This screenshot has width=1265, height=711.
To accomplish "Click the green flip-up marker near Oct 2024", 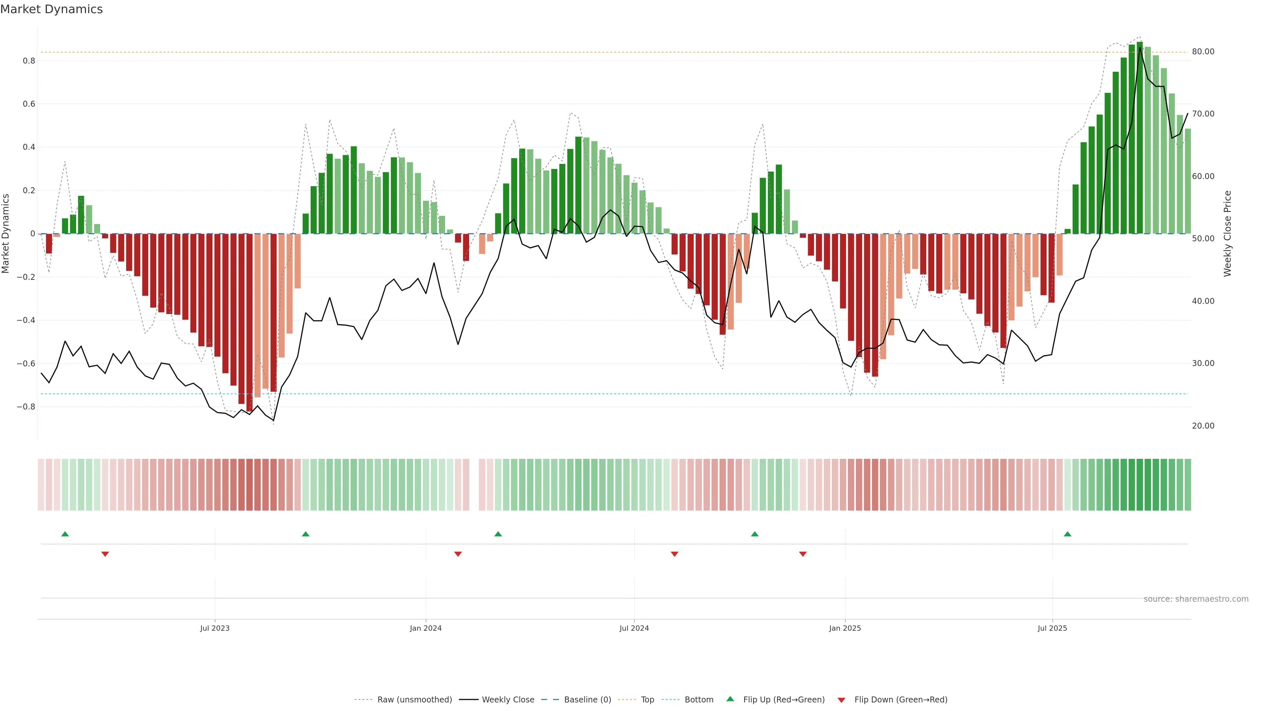I will pyautogui.click(x=755, y=534).
